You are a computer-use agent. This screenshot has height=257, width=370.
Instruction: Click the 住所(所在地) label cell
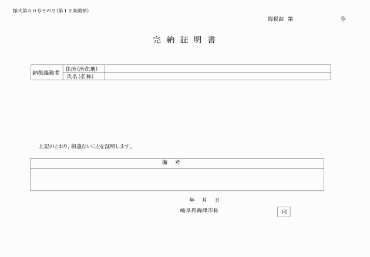pos(84,68)
